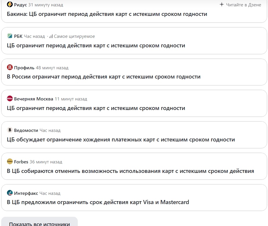Viewport: 268px width, 226px height.
Task: Click the Forbes publisher logo icon
Action: 10,162
